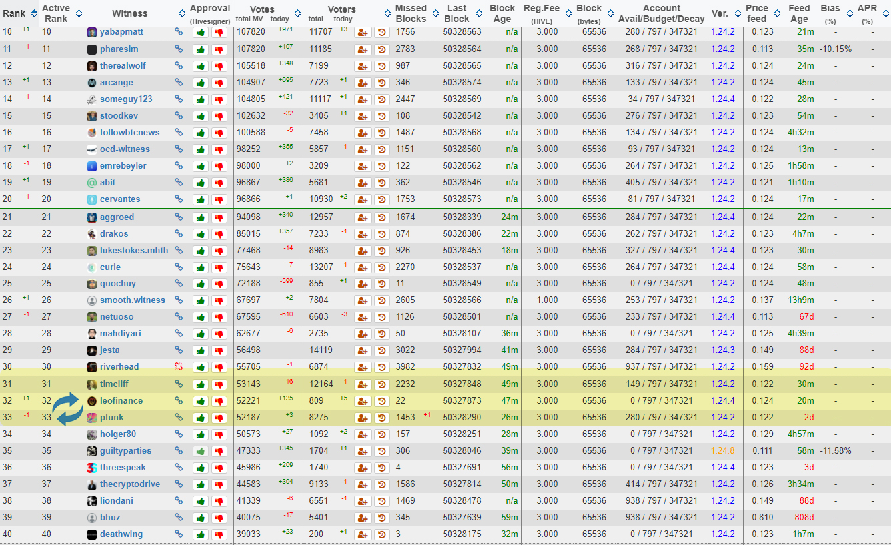Image resolution: width=891 pixels, height=545 pixels.
Task: Click the add-voter icon for cervantes
Action: (363, 199)
